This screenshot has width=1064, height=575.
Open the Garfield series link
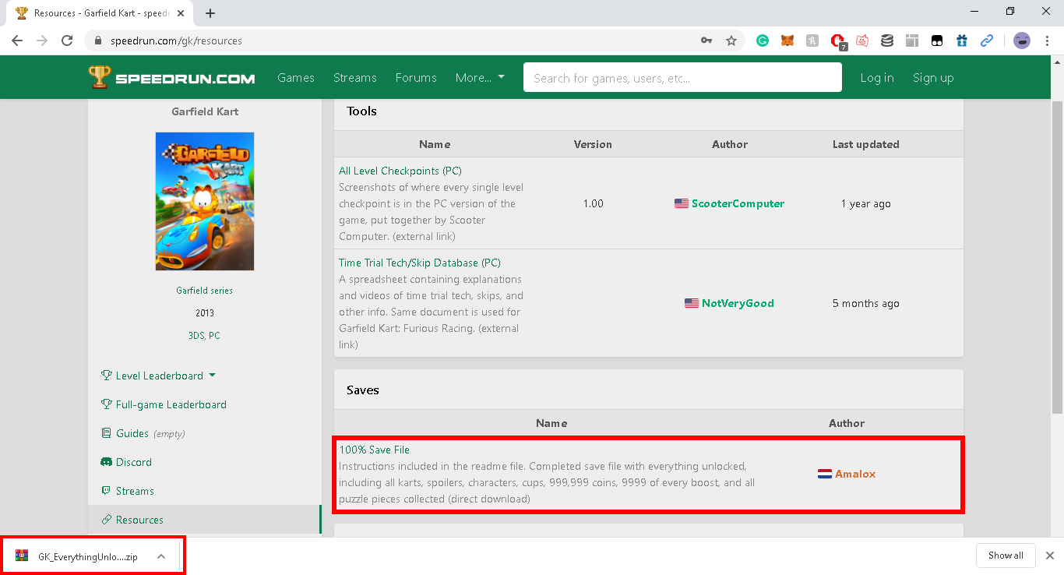[x=204, y=291]
